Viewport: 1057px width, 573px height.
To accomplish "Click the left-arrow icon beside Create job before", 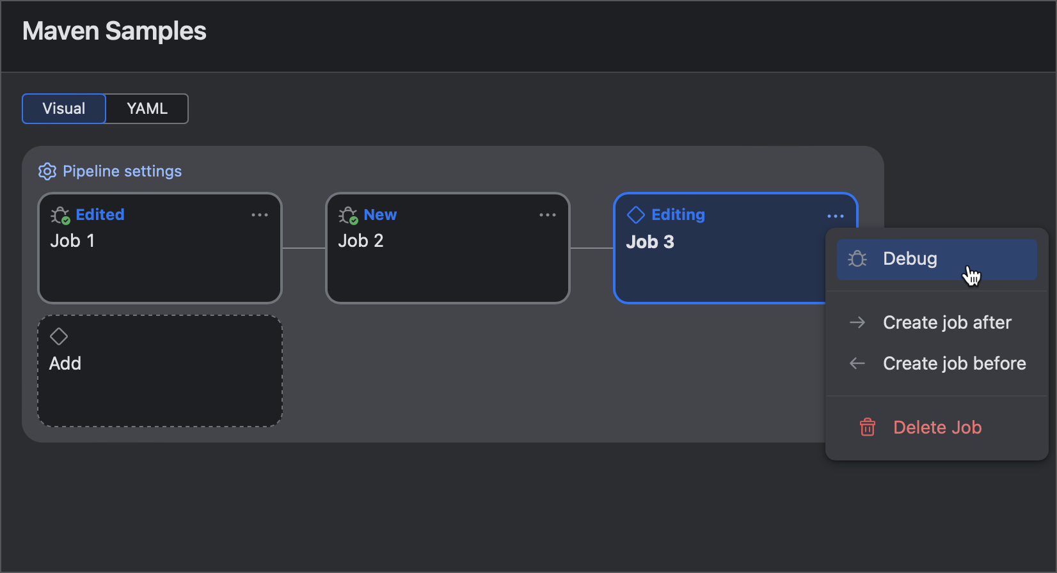I will (857, 363).
